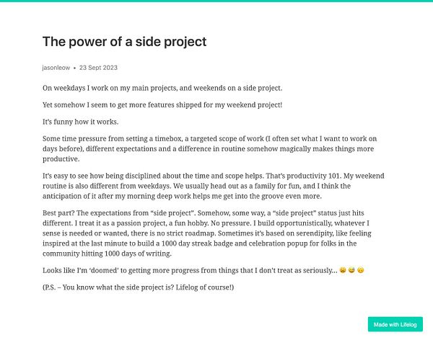
Task: Click the title The power of a side project
Action: (124, 42)
